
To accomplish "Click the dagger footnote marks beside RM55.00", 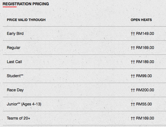I will click(x=133, y=104).
